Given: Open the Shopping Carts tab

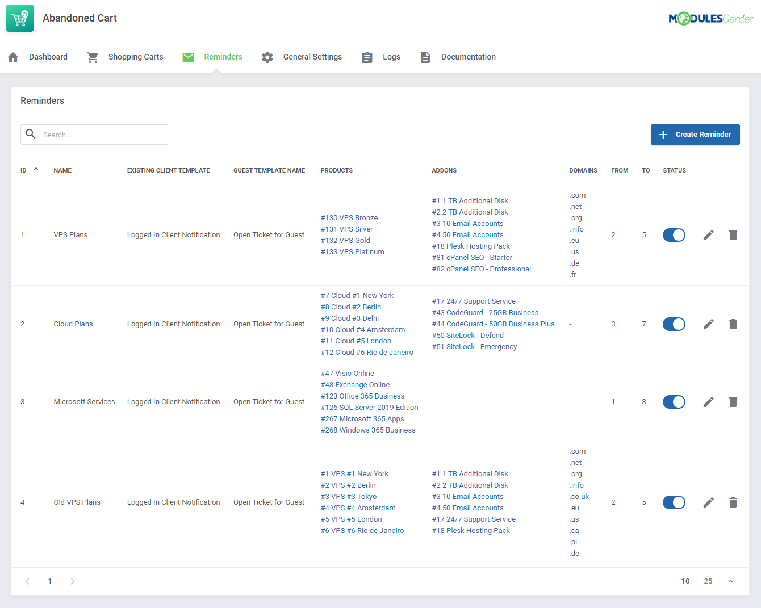Looking at the screenshot, I should (125, 57).
